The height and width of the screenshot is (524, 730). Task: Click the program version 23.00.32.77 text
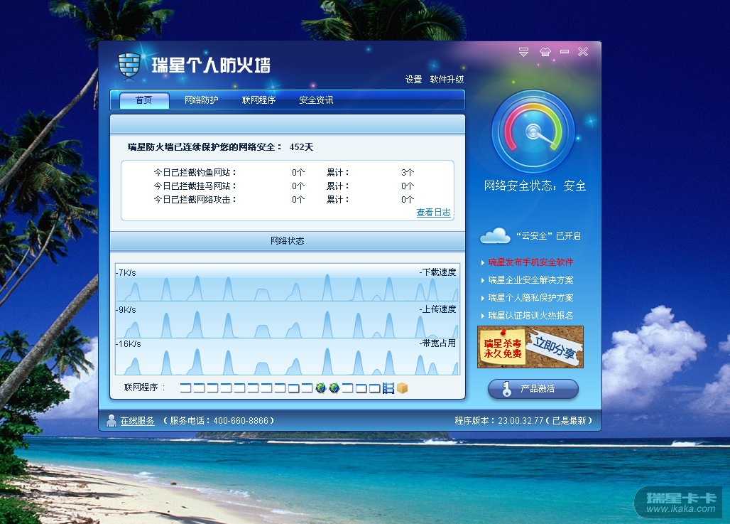(x=523, y=420)
